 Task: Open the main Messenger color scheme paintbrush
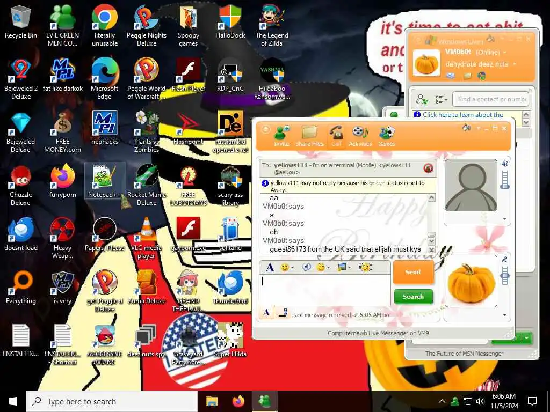click(x=491, y=39)
